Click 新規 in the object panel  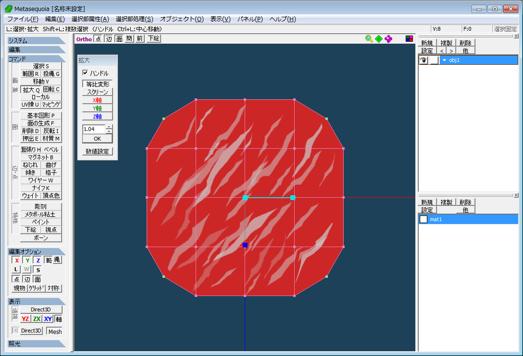(427, 43)
